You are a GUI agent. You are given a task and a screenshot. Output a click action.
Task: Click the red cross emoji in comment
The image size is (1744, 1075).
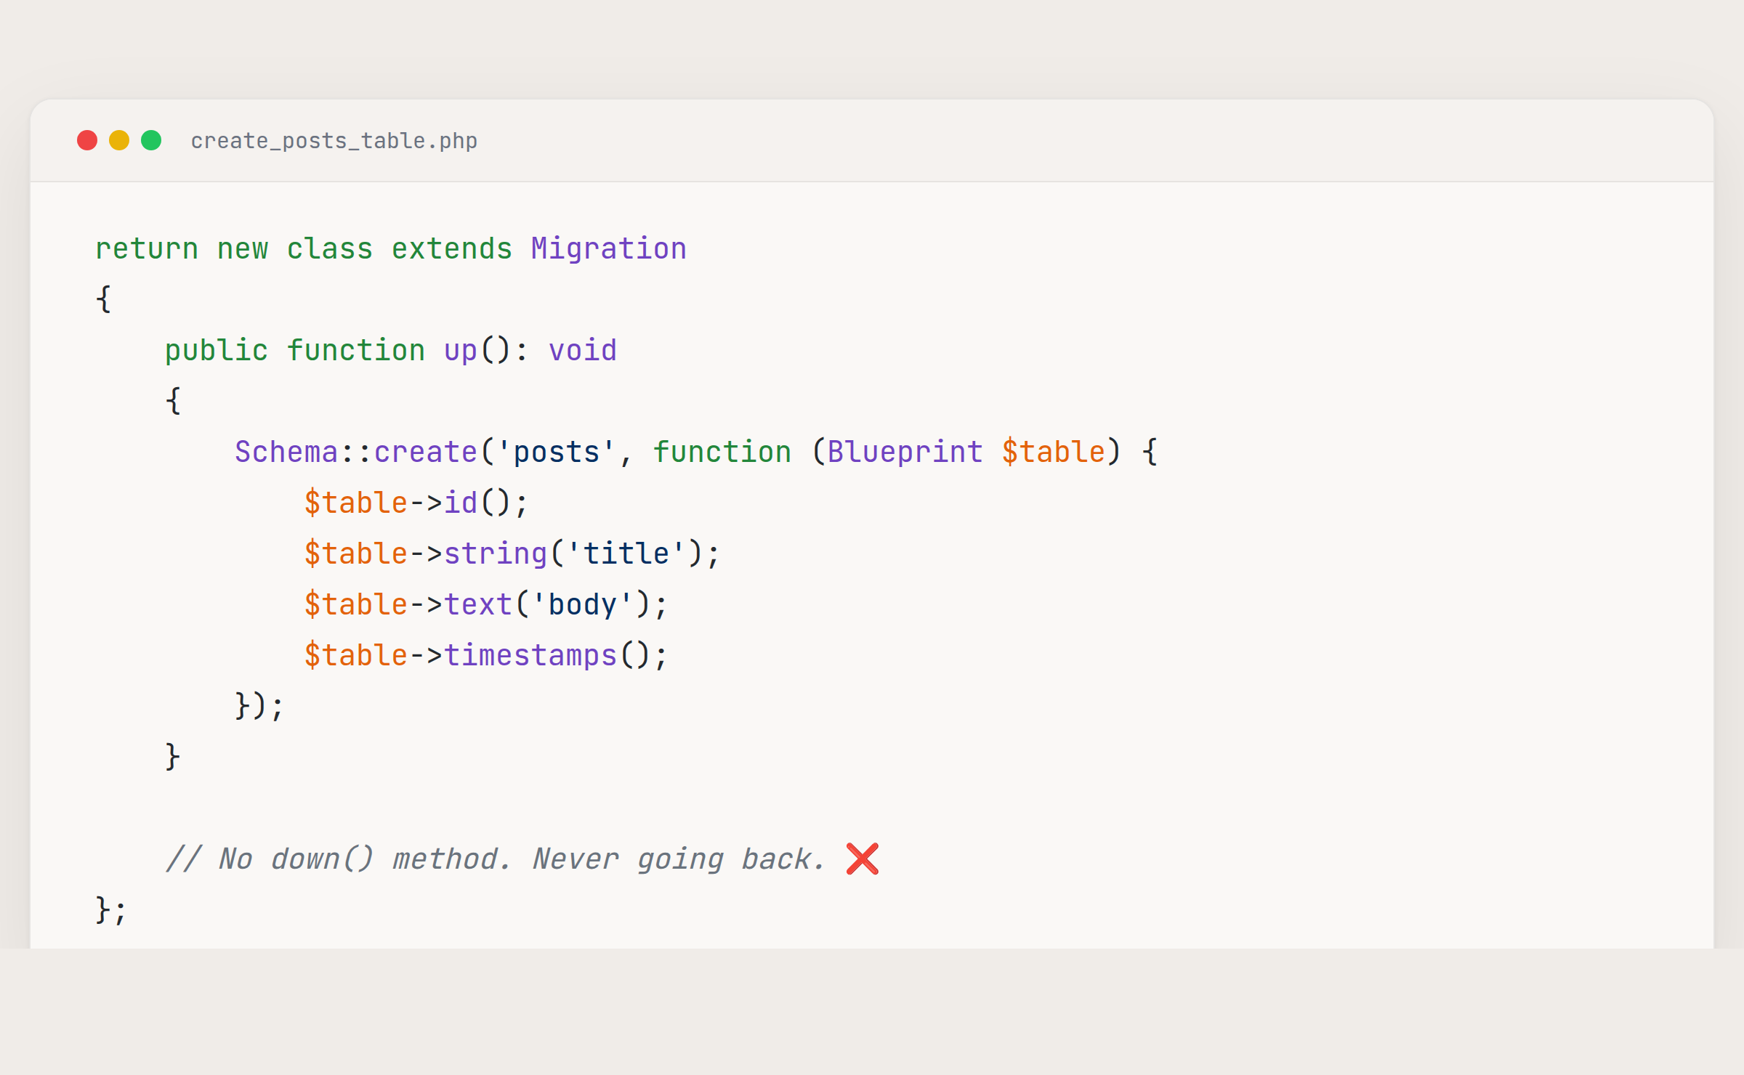click(863, 859)
